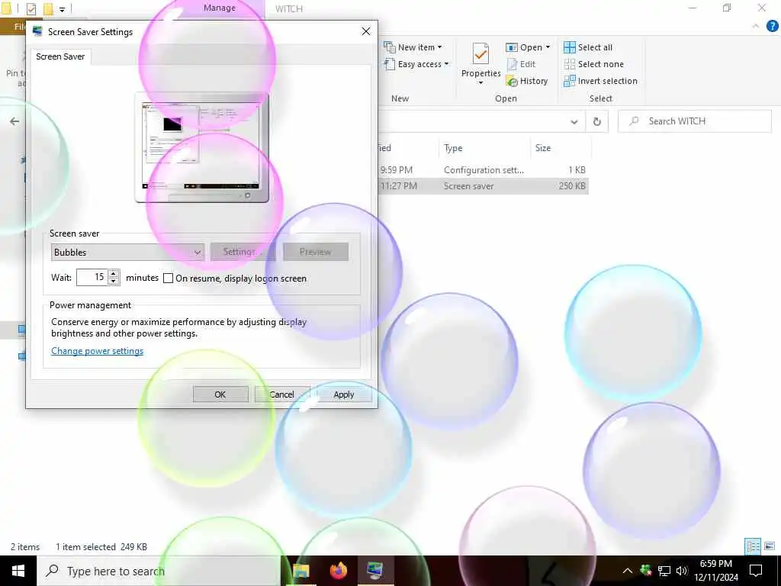Viewport: 781px width, 586px height.
Task: Increase Wait minutes with the up spinner
Action: pos(114,273)
